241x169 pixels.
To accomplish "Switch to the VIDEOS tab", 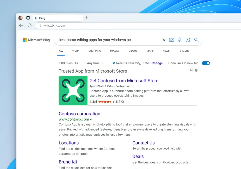I will coord(133,51).
